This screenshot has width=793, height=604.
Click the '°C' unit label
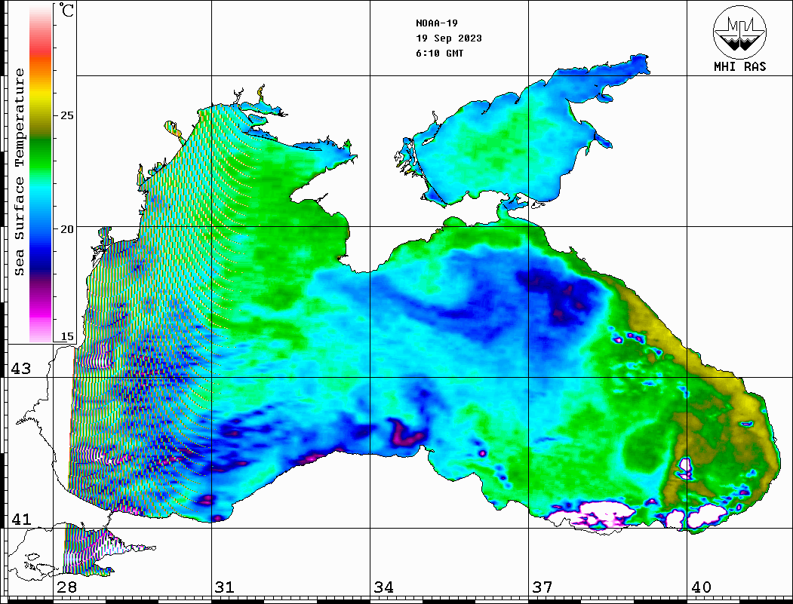[x=66, y=10]
